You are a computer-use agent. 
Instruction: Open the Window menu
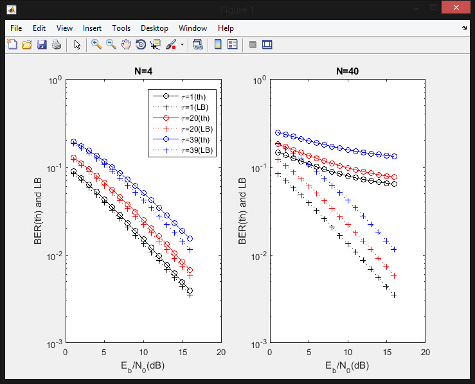193,28
